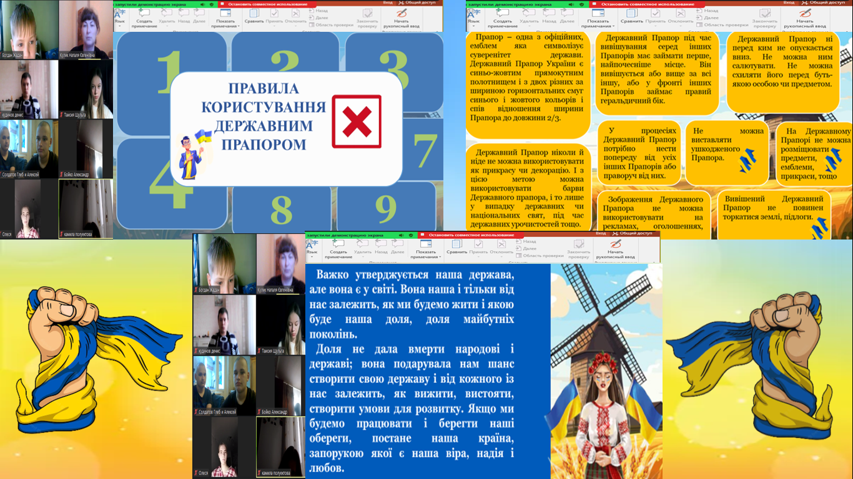Click speaker icon in green bar above blue text slide
Viewport: 853px width, 479px height.
tap(401, 235)
